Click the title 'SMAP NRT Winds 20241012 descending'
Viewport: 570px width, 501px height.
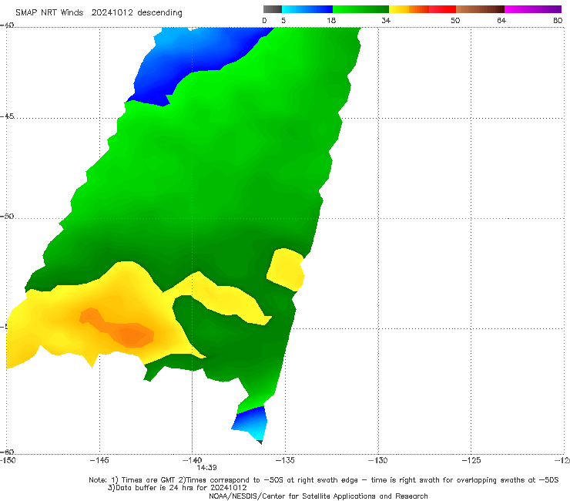(x=99, y=12)
